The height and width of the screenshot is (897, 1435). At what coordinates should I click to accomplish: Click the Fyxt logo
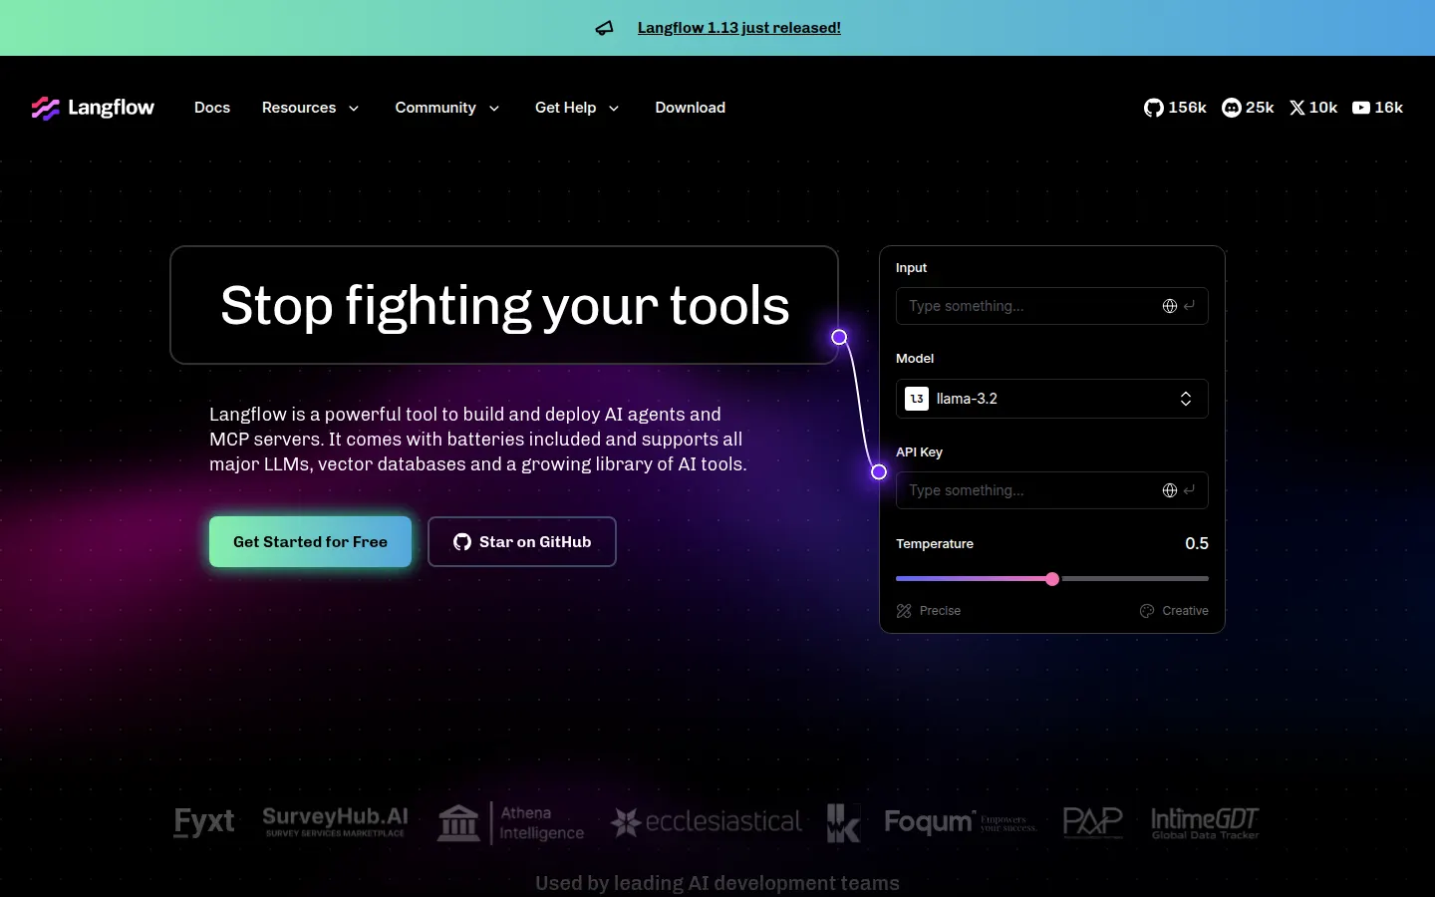[x=204, y=822]
